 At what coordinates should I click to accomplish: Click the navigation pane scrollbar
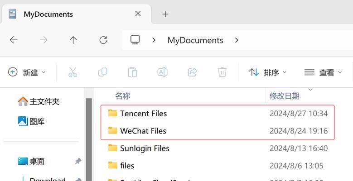(x=89, y=139)
